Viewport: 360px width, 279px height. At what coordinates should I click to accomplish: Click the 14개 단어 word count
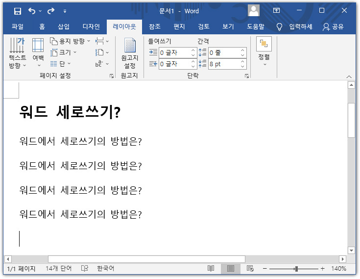[59, 268]
